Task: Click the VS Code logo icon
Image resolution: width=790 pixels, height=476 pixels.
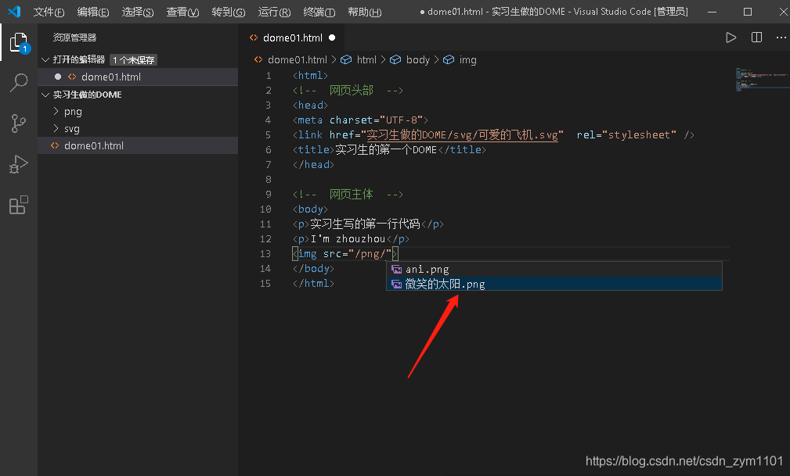Action: [x=14, y=11]
